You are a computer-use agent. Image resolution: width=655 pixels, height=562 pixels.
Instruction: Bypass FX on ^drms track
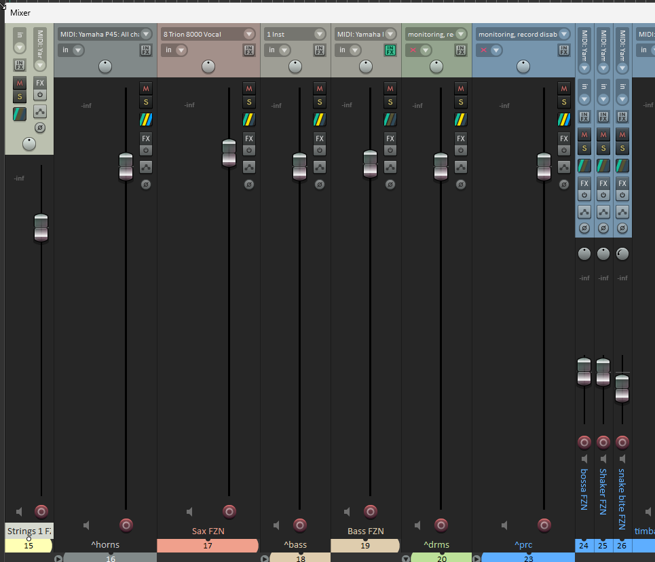(461, 150)
